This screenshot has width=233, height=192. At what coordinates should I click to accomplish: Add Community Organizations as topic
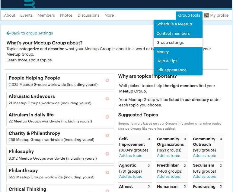click(x=168, y=156)
